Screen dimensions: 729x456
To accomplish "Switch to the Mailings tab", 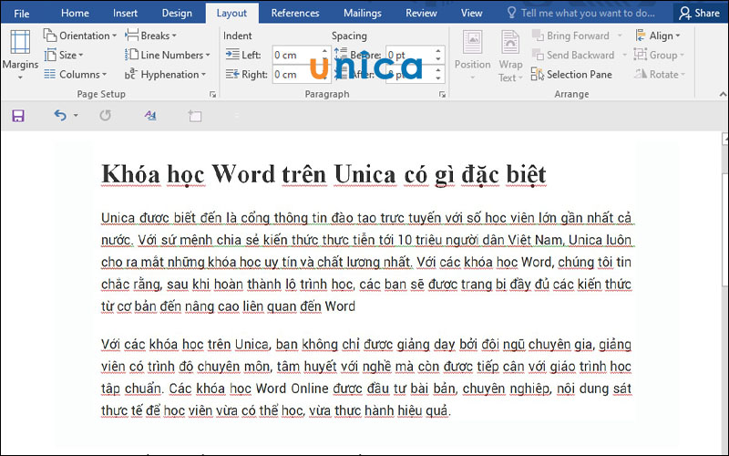I will click(362, 13).
